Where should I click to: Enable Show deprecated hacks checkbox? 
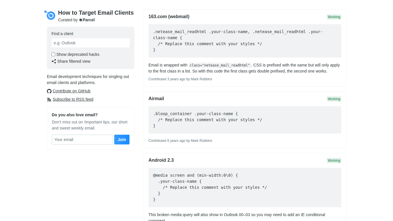pos(53,54)
